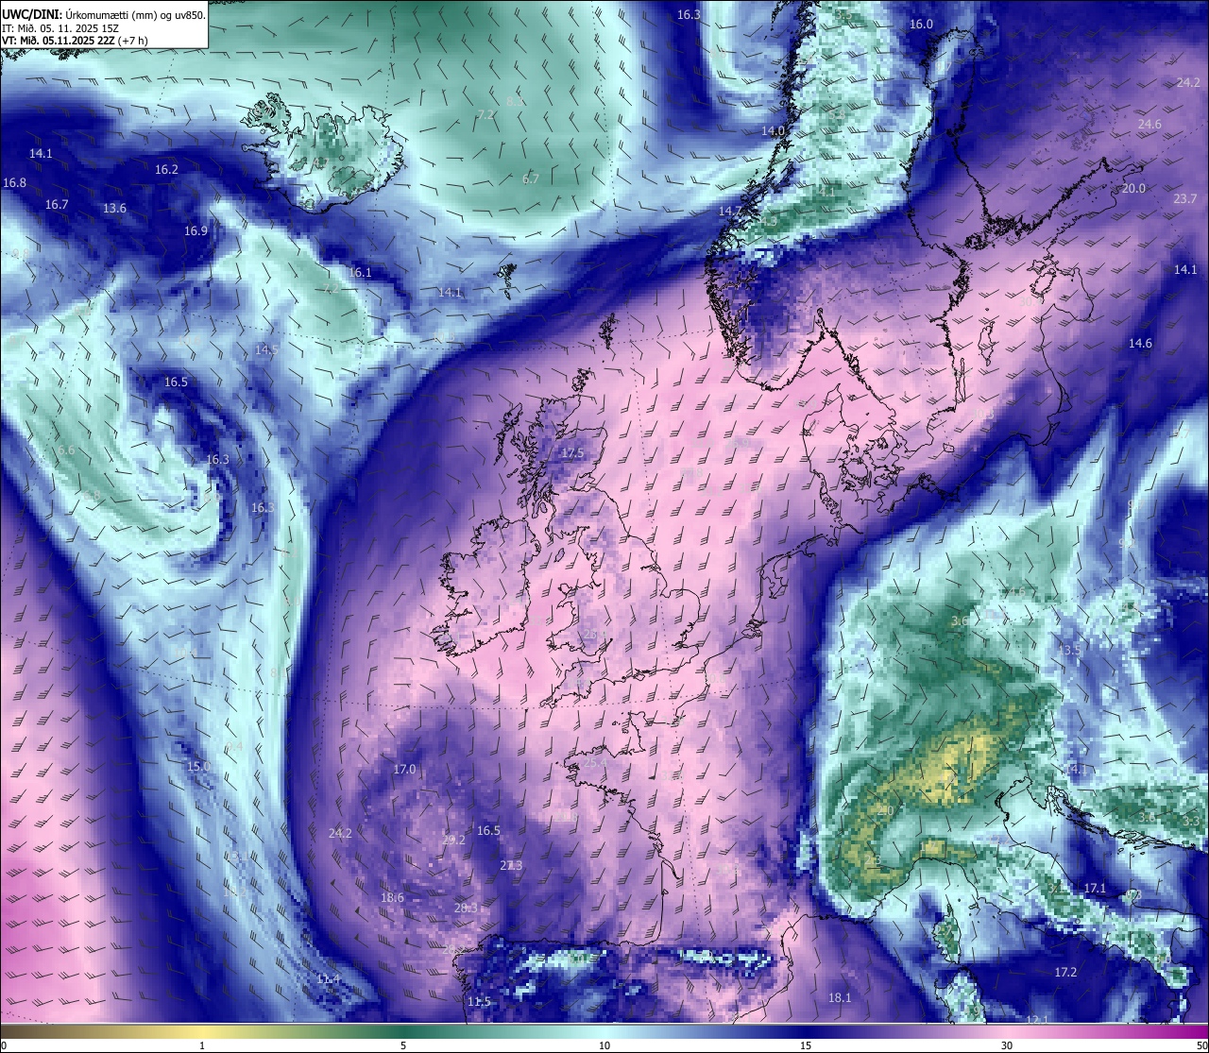Click the 24.6 value label

pos(1149,125)
